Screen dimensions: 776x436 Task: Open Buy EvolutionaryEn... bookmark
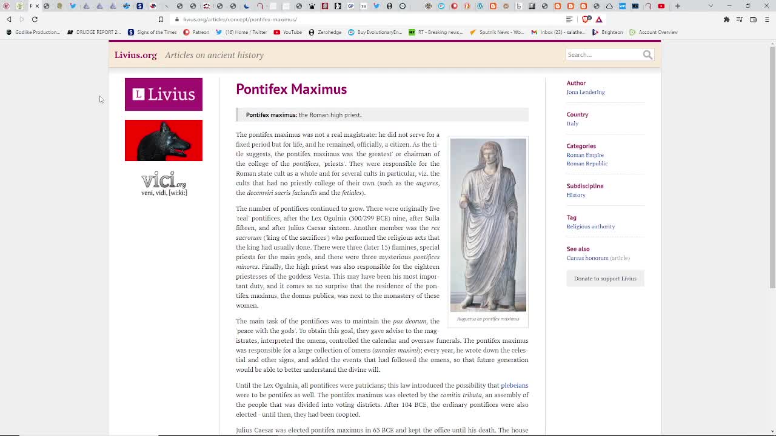[x=375, y=32]
